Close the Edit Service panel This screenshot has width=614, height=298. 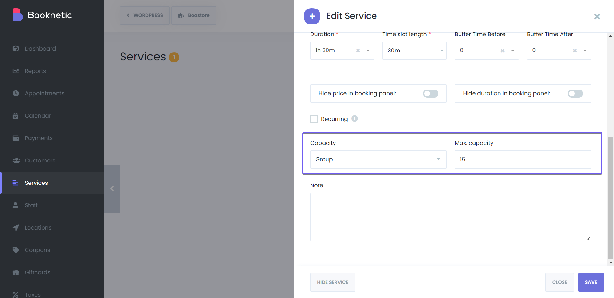(x=597, y=16)
